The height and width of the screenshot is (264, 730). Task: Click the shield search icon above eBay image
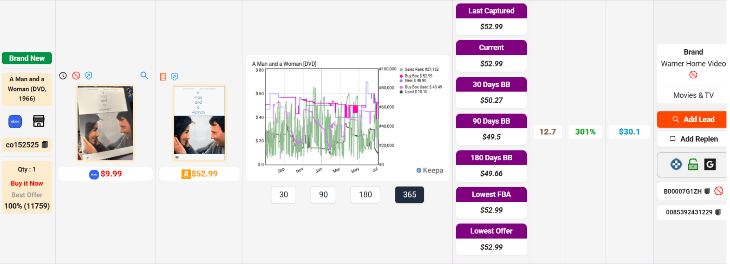pos(89,75)
